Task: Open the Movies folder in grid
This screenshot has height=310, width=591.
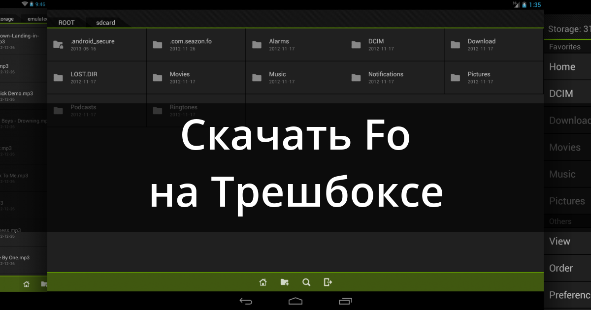Action: pyautogui.click(x=196, y=78)
